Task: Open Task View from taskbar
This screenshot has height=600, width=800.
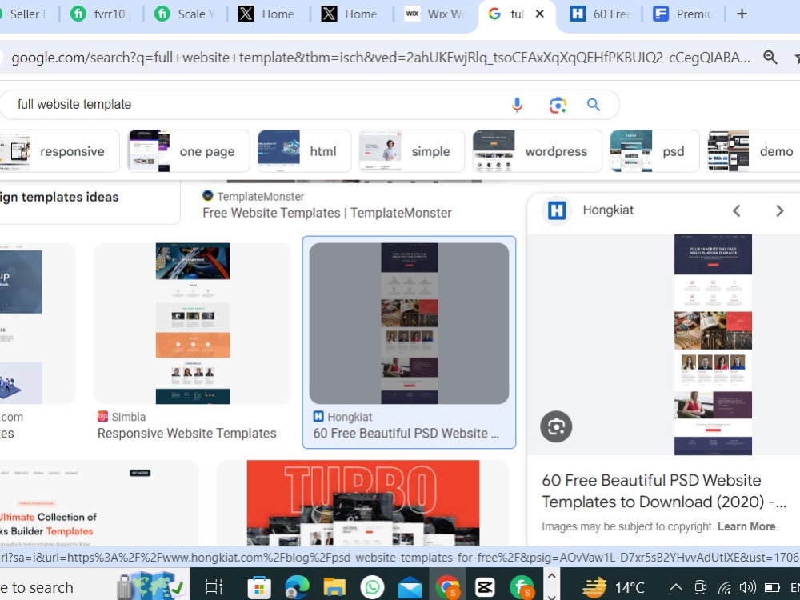Action: [214, 587]
